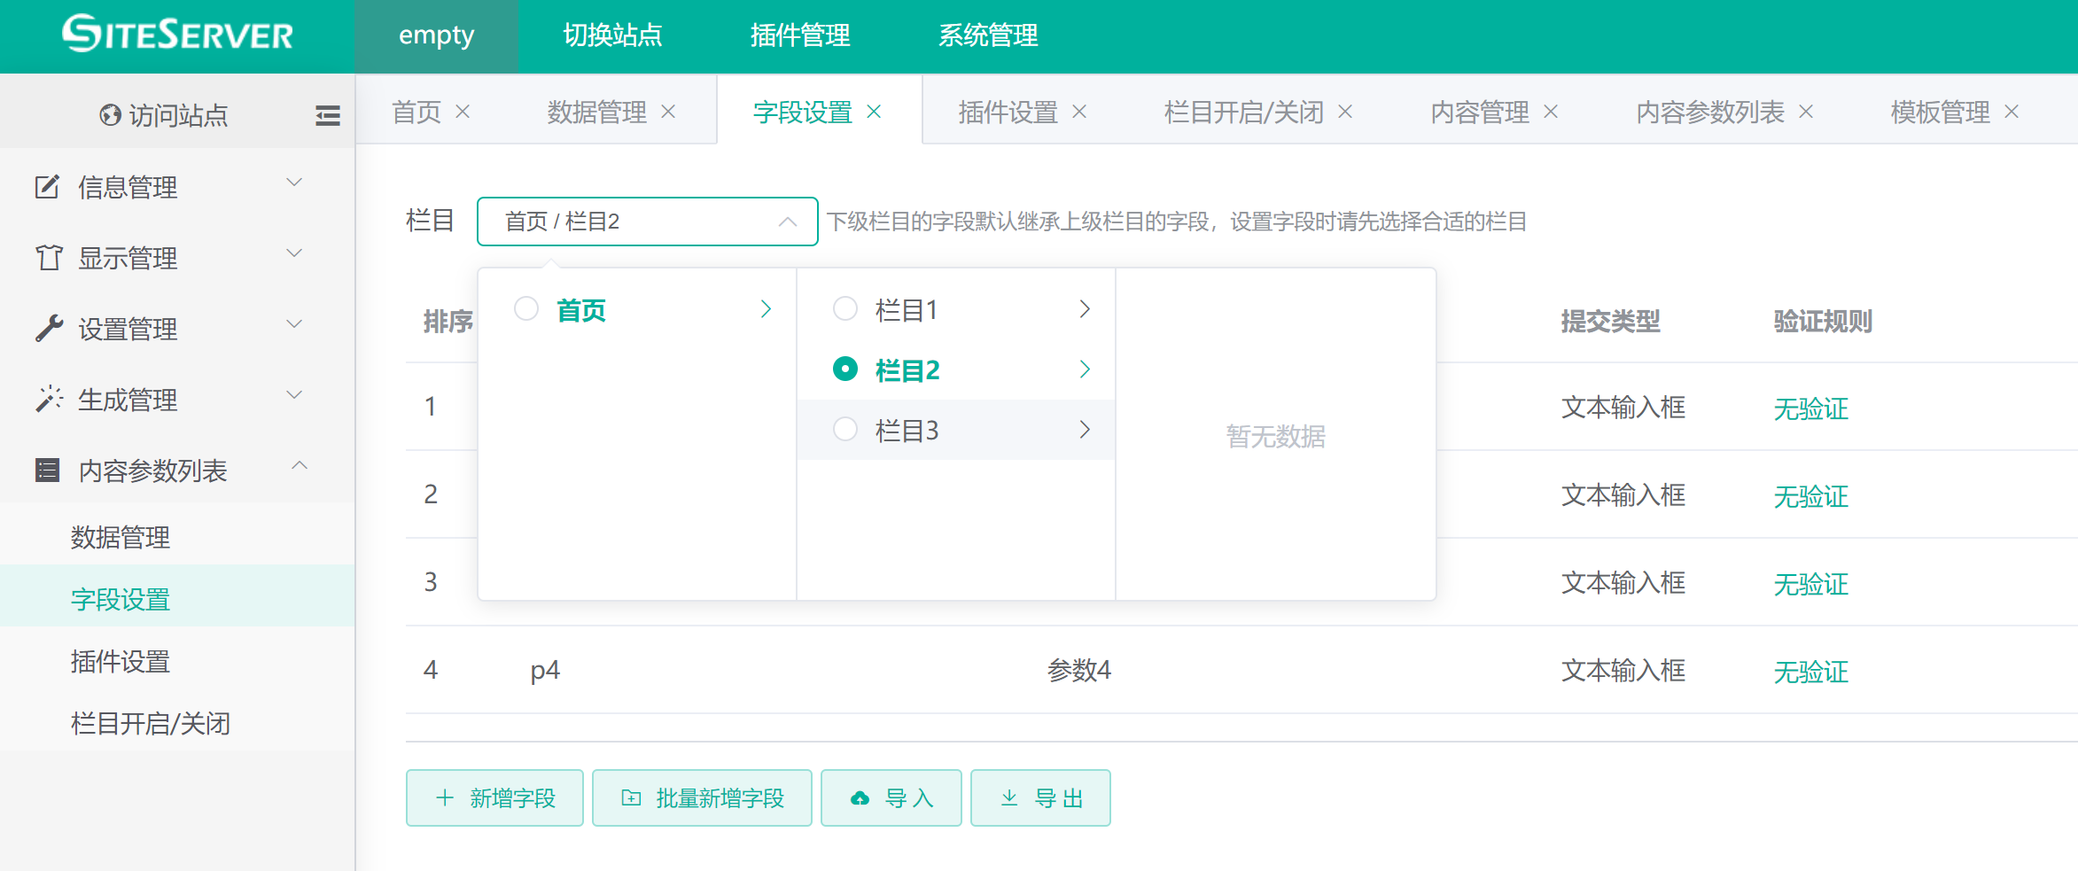Collapse the 栏目 cascader dropdown
The image size is (2078, 871).
[x=787, y=222]
